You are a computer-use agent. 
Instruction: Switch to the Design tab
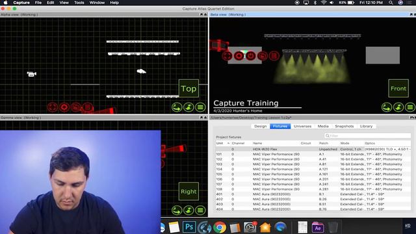pyautogui.click(x=260, y=126)
